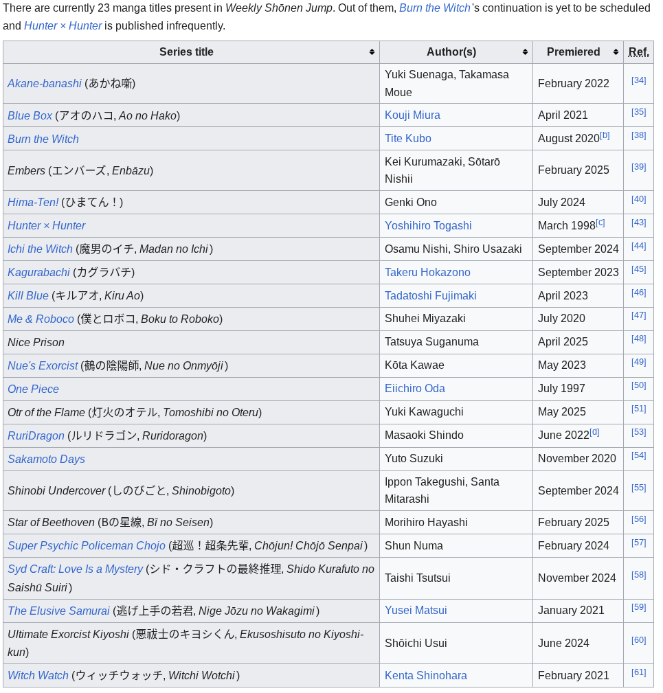Open author Tite Kubo's page
Screen dimensions: 663x693
point(408,139)
